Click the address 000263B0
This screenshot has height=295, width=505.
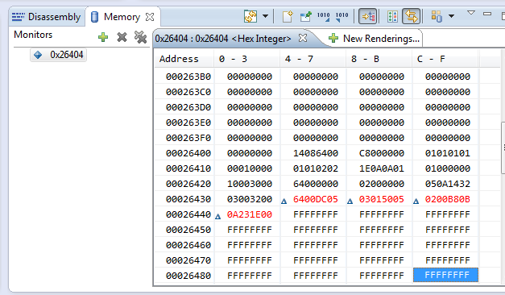pyautogui.click(x=188, y=77)
